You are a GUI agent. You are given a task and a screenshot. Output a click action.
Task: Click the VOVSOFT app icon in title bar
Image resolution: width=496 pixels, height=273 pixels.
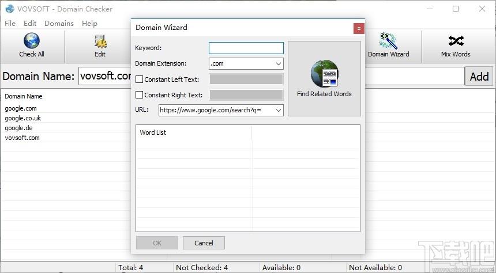(x=10, y=9)
